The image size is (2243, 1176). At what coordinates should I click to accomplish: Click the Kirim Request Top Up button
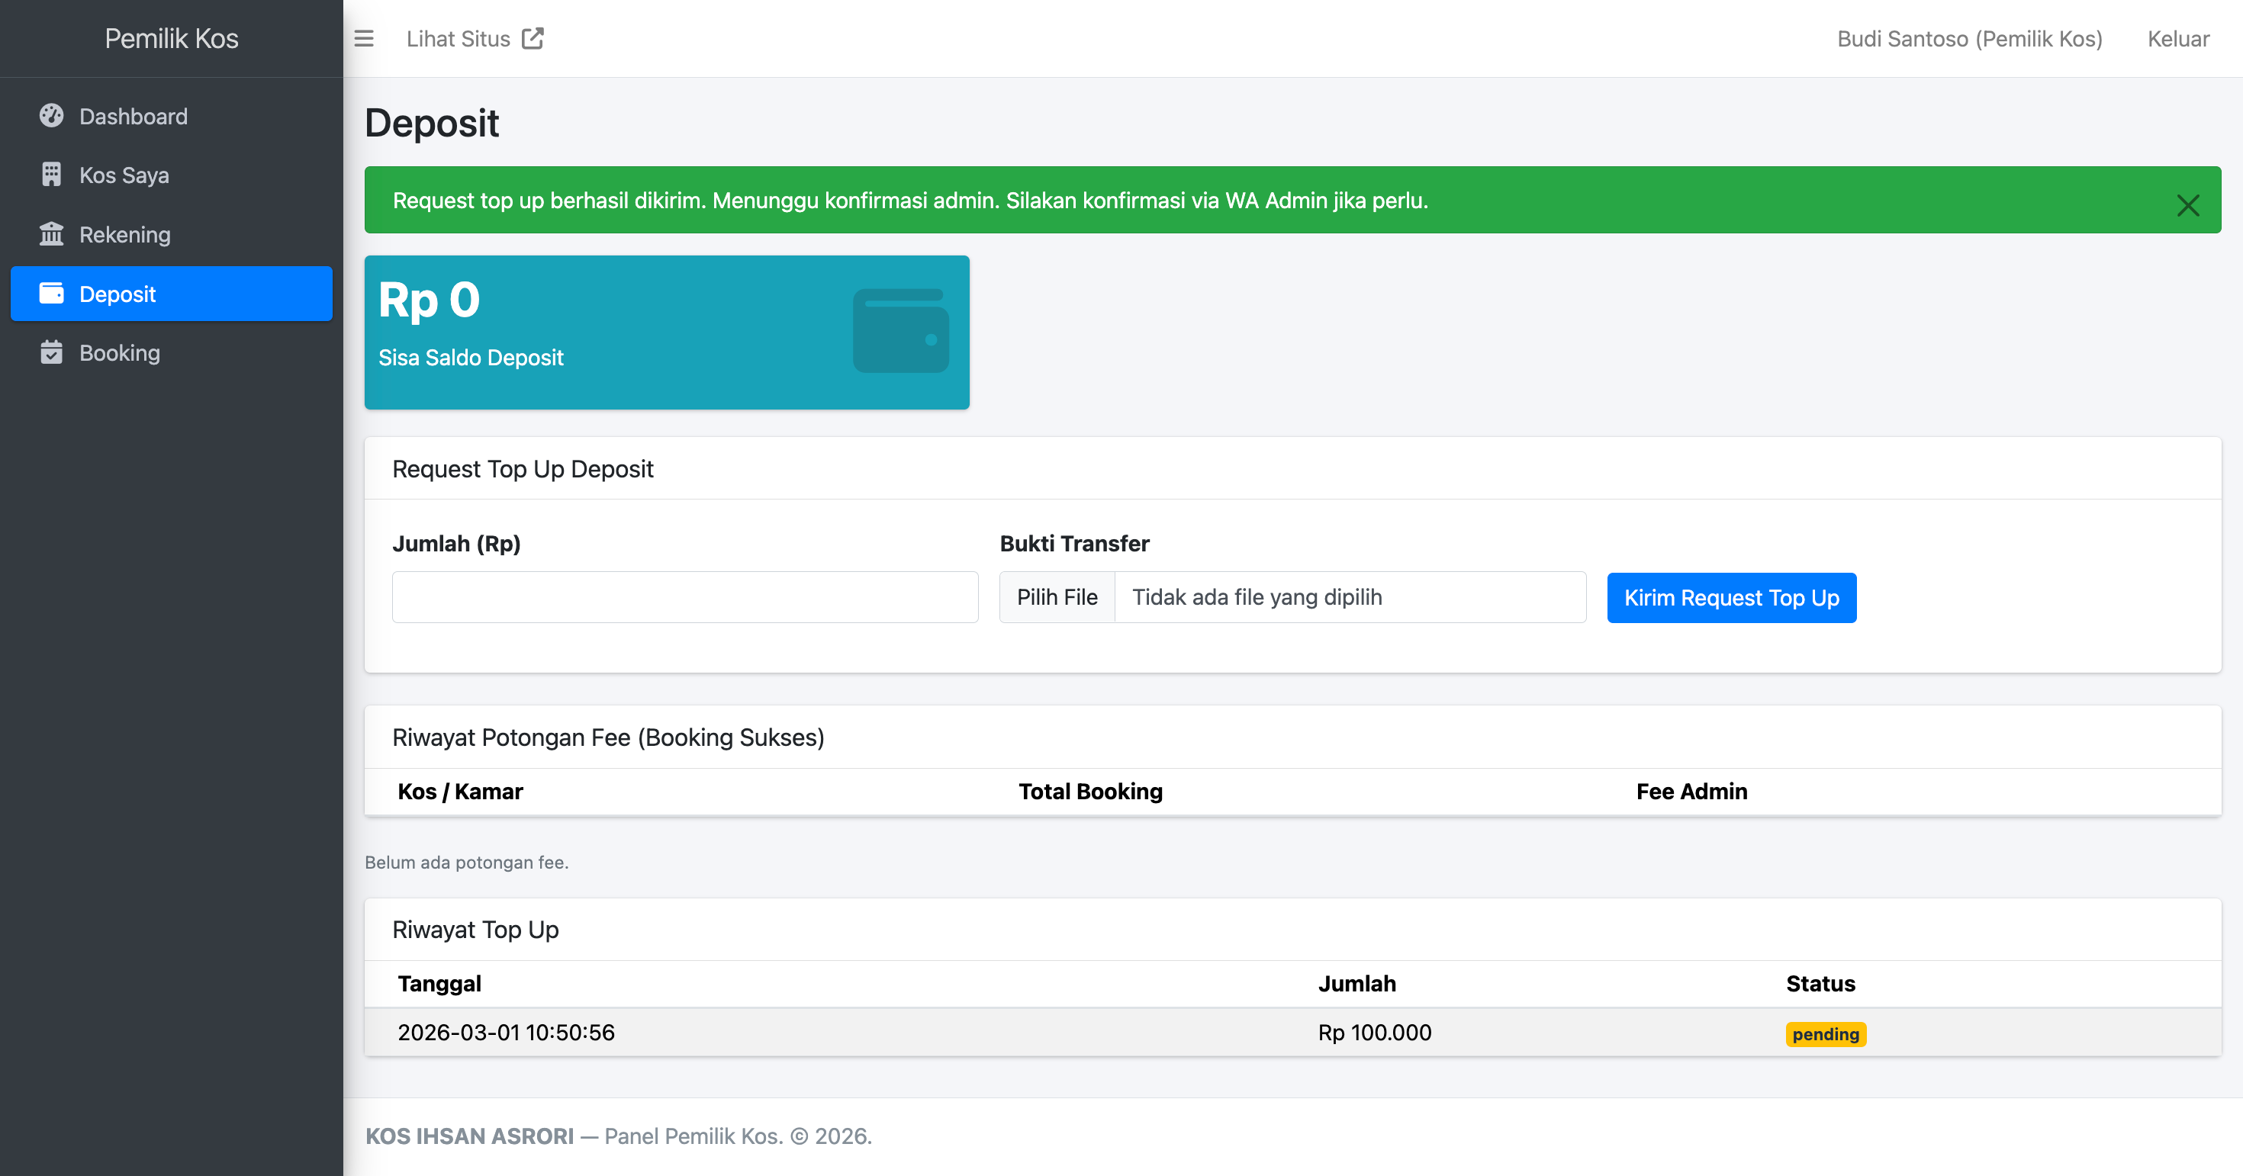tap(1731, 597)
